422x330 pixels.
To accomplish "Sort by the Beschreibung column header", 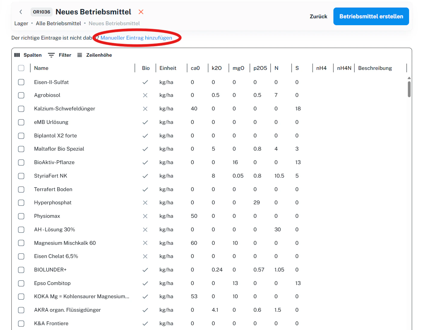I will pyautogui.click(x=375, y=68).
